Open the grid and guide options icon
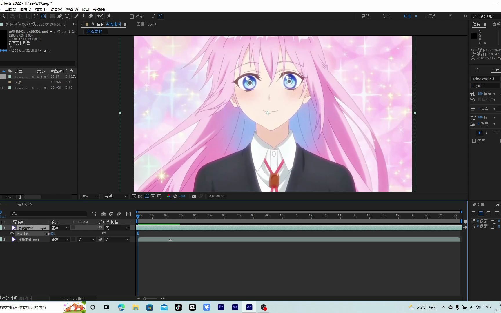 159,196
